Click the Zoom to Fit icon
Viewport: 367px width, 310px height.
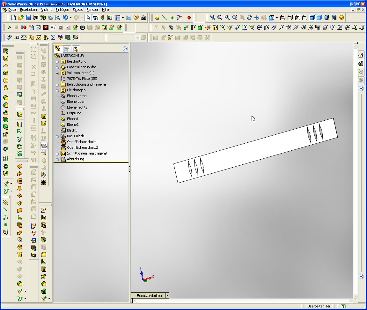[x=220, y=18]
